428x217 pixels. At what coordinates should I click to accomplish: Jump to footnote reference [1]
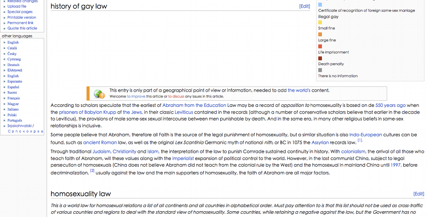[360, 141]
